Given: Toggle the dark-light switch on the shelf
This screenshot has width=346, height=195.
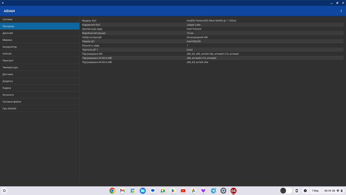Looking at the screenshot, I should pyautogui.click(x=286, y=191).
